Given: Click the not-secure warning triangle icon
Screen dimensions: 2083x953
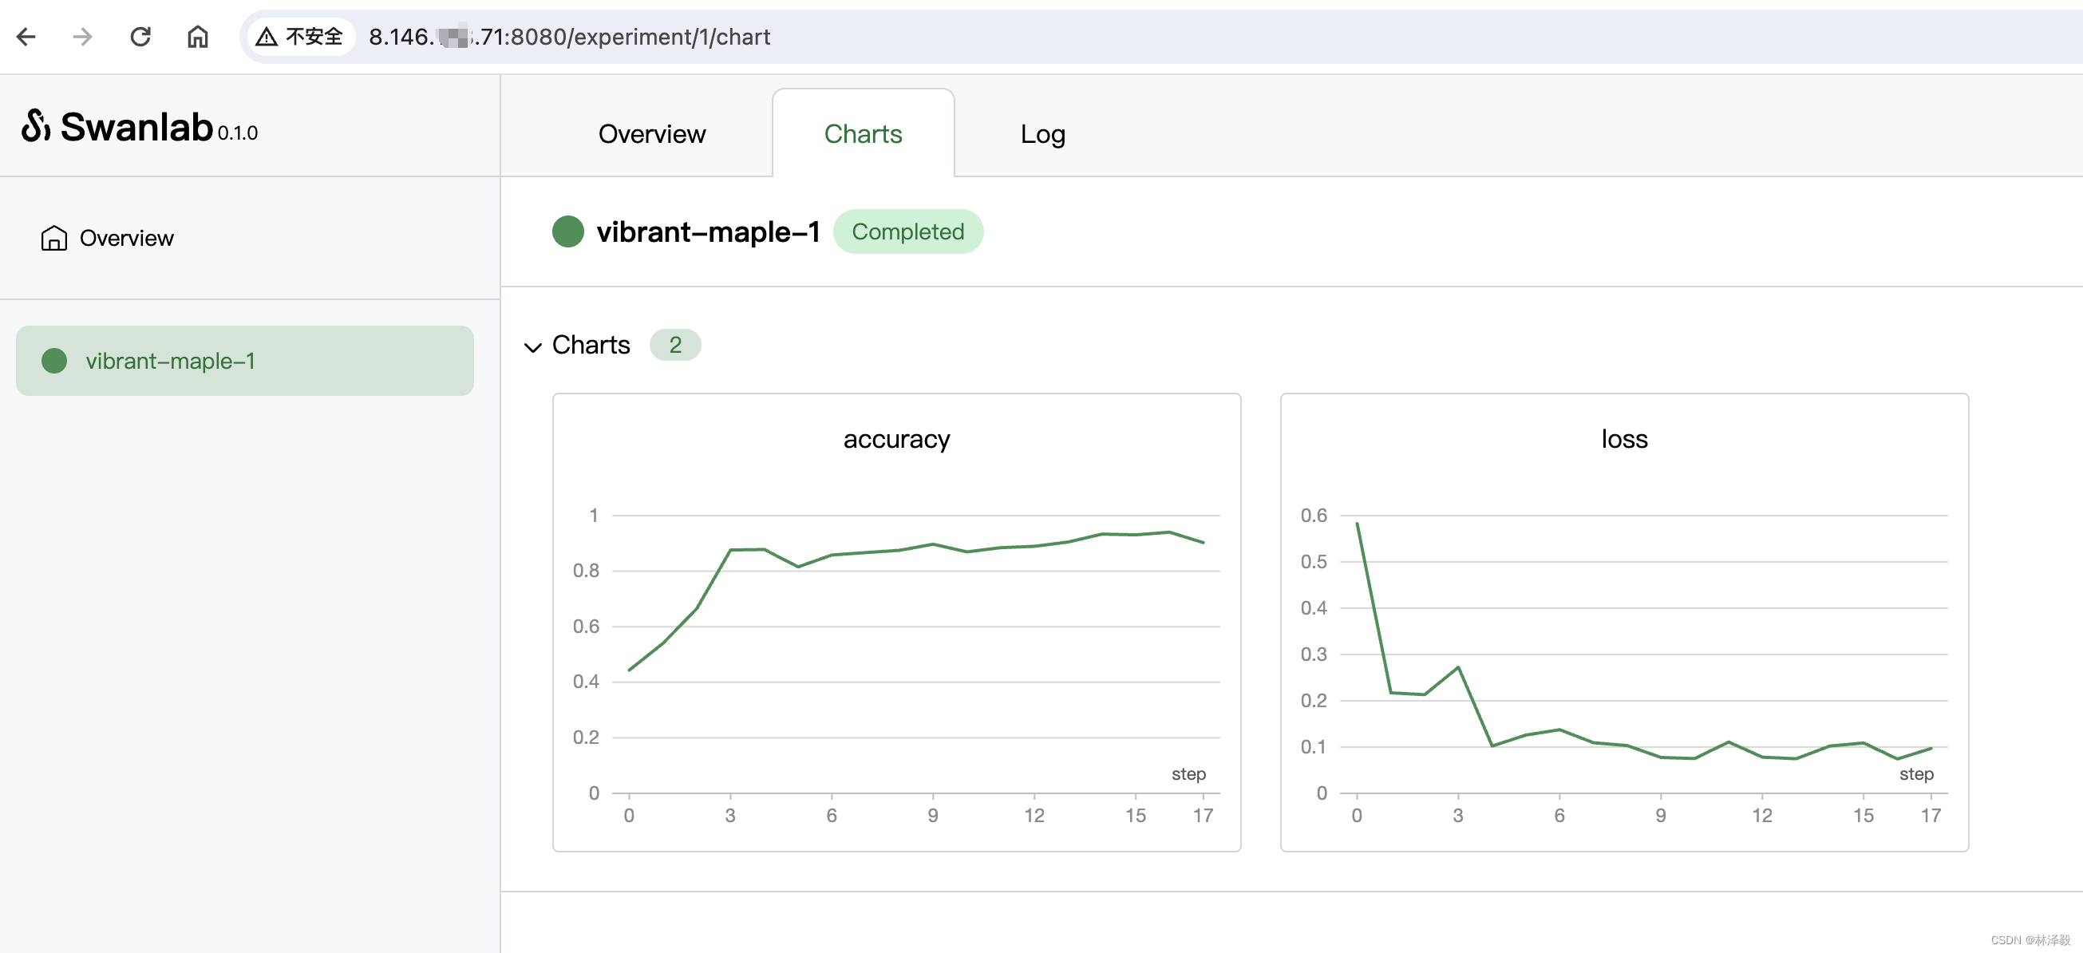Looking at the screenshot, I should (x=266, y=37).
